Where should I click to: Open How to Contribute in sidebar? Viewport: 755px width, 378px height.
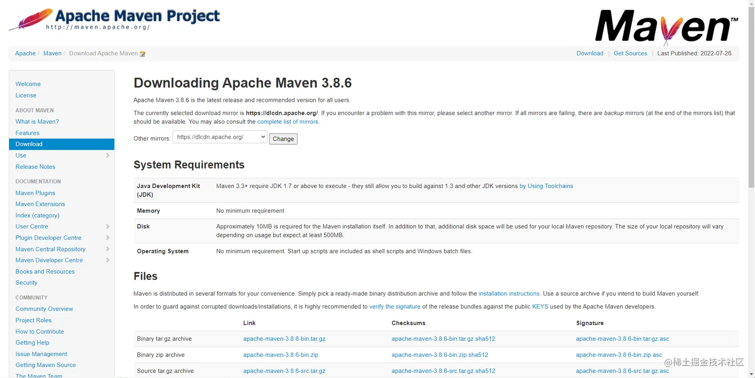(40, 332)
